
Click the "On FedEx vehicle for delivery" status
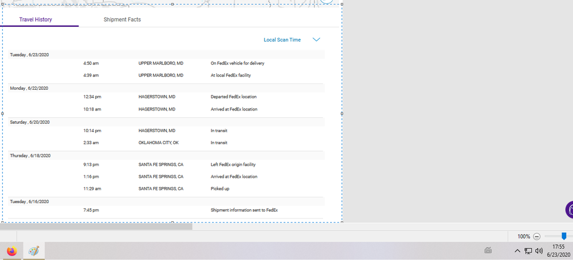tap(237, 63)
